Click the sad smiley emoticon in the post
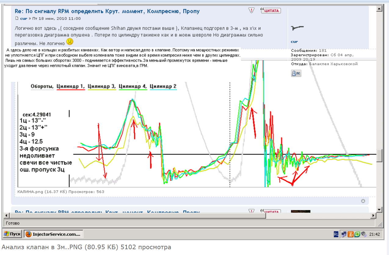The width and height of the screenshot is (389, 255). pos(70,42)
